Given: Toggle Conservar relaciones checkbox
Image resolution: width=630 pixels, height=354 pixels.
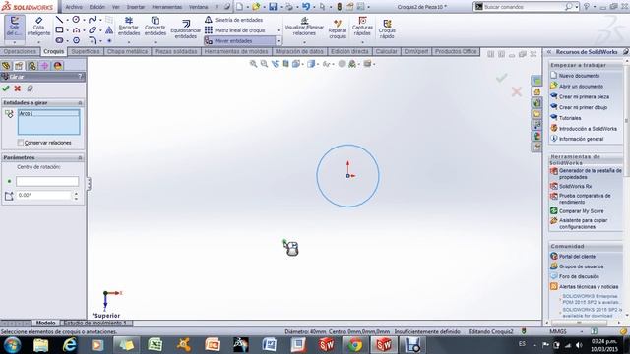Looking at the screenshot, I should tap(20, 143).
